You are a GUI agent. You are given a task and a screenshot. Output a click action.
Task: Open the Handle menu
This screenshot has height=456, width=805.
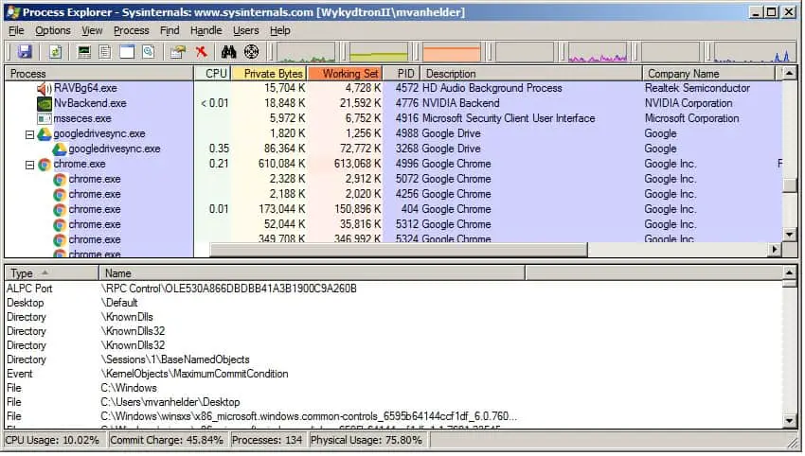(206, 31)
